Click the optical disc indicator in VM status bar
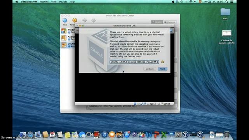The width and height of the screenshot is (249, 140). pos(139,104)
